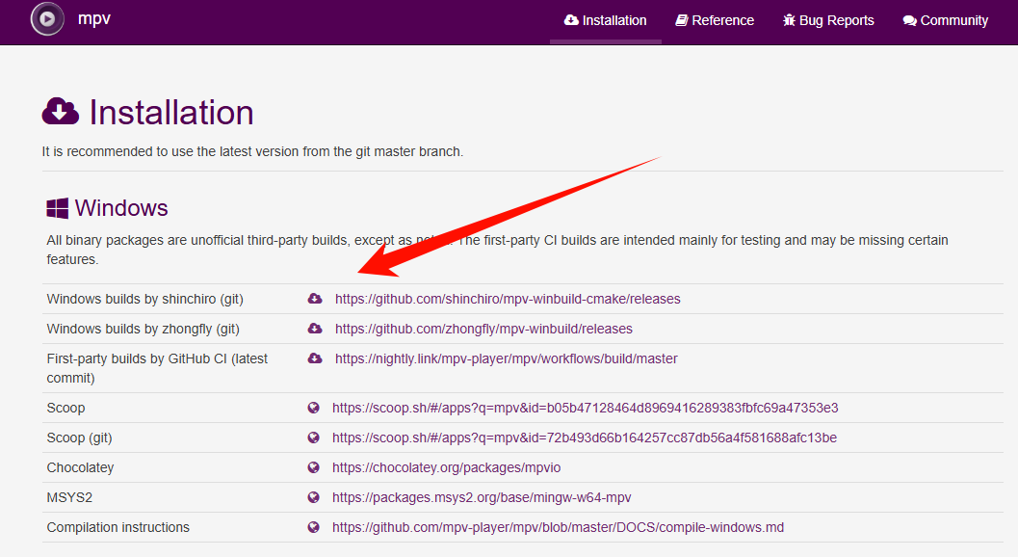Open the scoop.sh link ending in a47353e3
1018x557 pixels.
pos(585,409)
